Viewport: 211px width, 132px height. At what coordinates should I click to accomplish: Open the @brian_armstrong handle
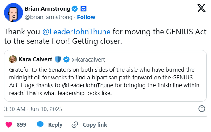coord(48,17)
